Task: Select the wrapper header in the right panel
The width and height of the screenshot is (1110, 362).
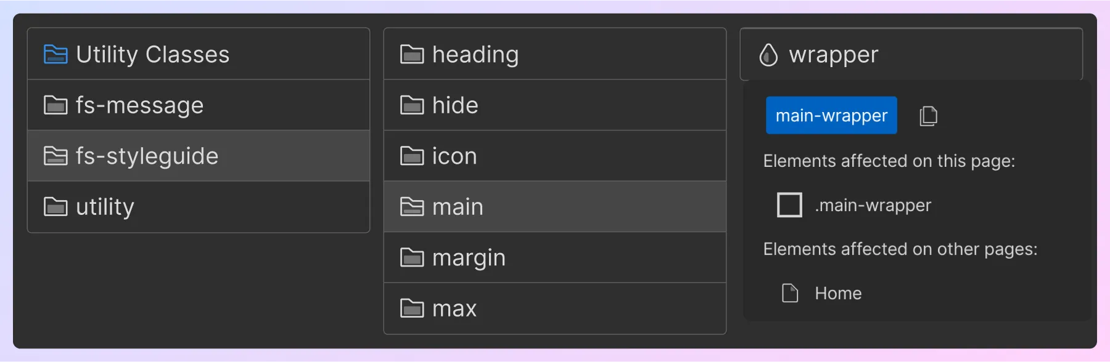Action: pyautogui.click(x=833, y=55)
